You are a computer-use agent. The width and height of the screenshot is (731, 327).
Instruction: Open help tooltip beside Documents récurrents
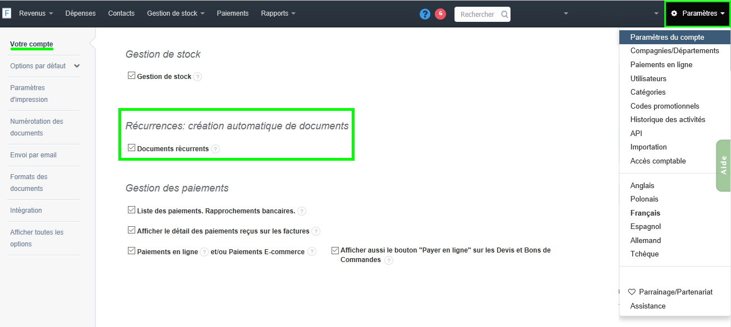[x=216, y=148]
